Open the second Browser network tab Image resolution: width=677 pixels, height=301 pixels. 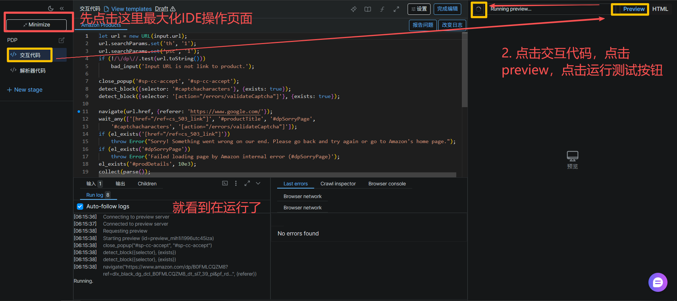(303, 208)
